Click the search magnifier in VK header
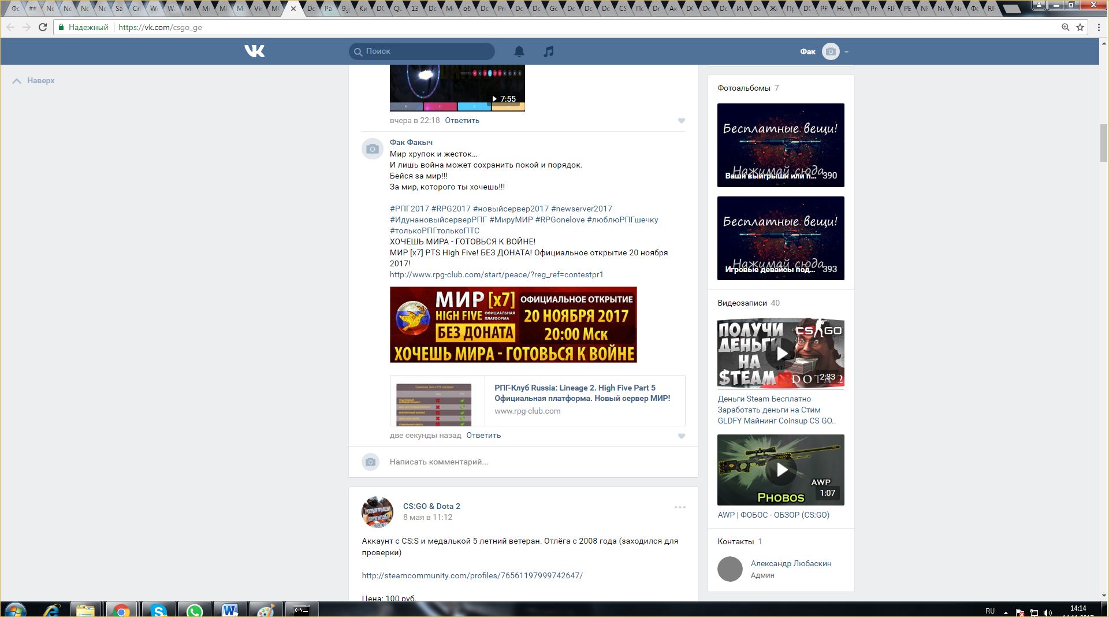The width and height of the screenshot is (1109, 617). tap(358, 51)
